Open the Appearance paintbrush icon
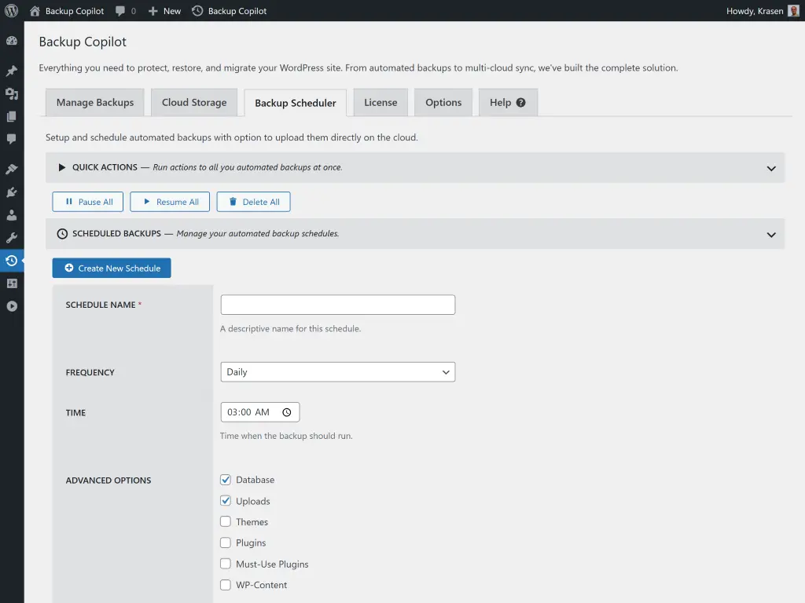Viewport: 805px width, 603px height. click(x=12, y=168)
